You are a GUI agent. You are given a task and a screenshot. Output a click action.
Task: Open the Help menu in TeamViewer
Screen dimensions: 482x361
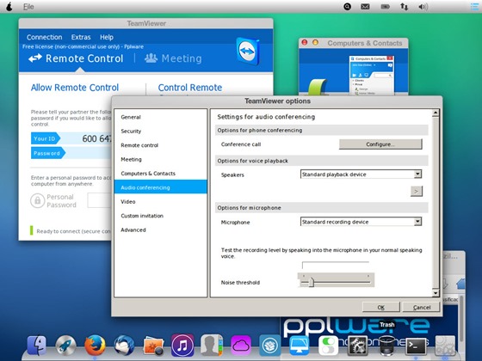[107, 37]
